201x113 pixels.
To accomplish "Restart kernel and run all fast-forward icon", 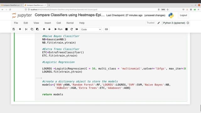I will (x=77, y=29).
